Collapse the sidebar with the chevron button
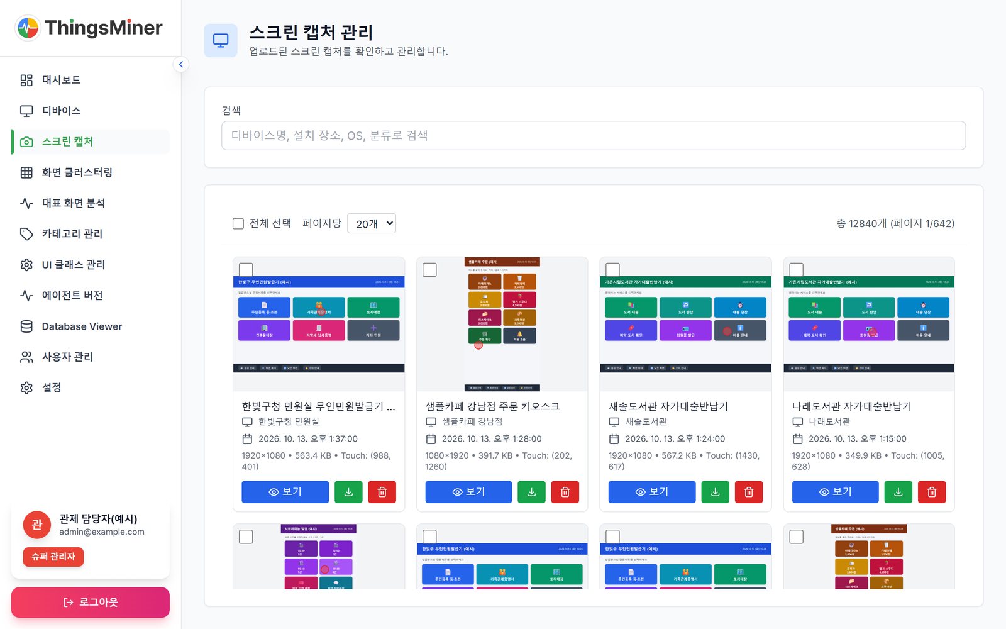 (181, 64)
